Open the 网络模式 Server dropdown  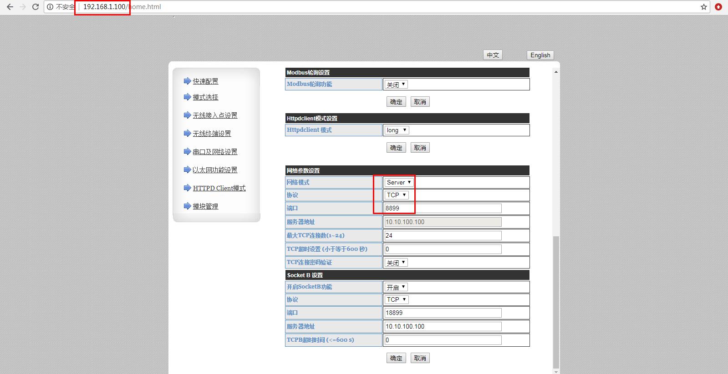[x=399, y=182]
